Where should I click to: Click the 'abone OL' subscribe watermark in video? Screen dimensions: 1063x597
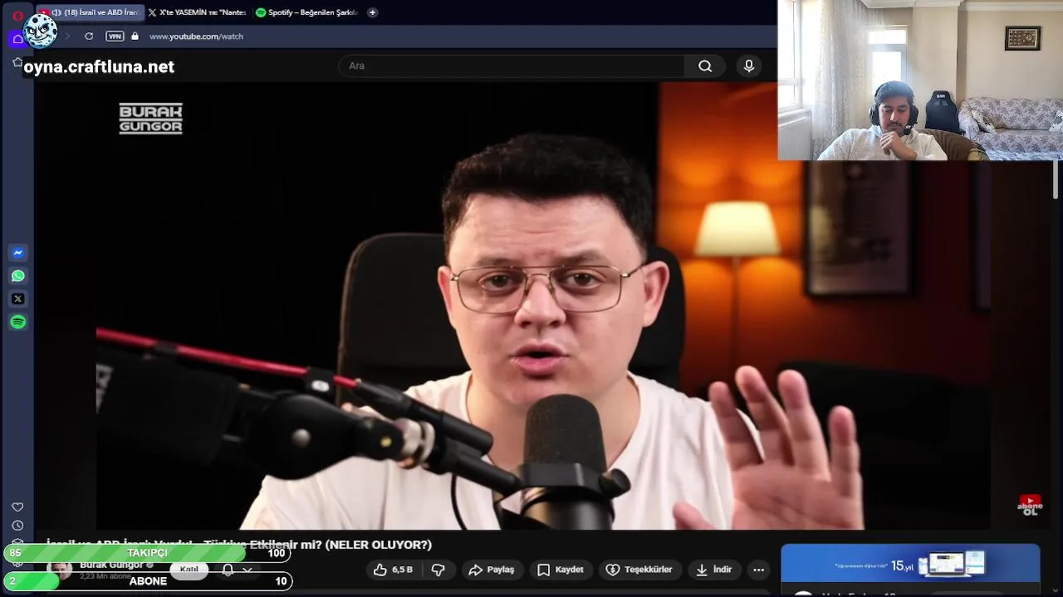pos(1030,506)
